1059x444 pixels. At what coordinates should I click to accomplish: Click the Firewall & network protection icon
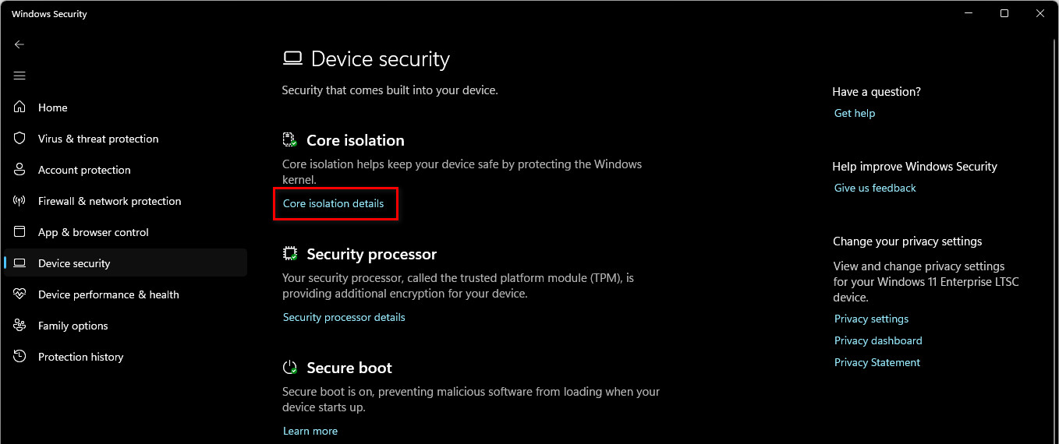tap(20, 201)
